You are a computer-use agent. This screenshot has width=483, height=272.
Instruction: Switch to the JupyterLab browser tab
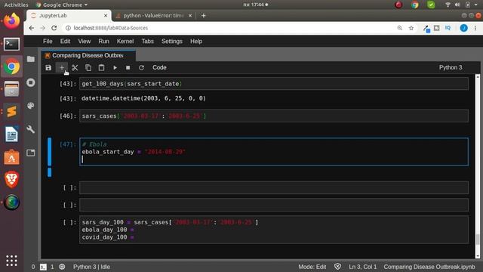pos(69,15)
